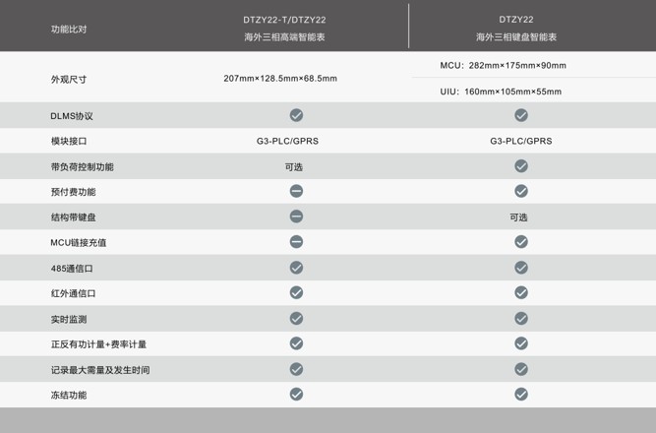Click 结构带键盘 minus icon for high-end meter

coord(296,216)
